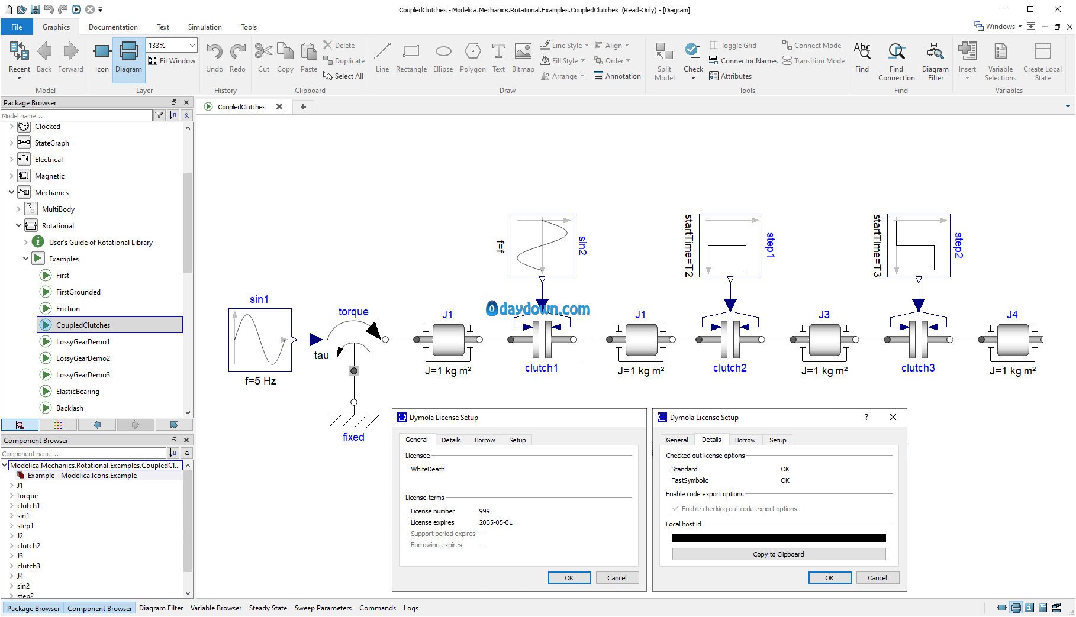1076x617 pixels.
Task: Open the Line Style dropdown
Action: tap(565, 46)
